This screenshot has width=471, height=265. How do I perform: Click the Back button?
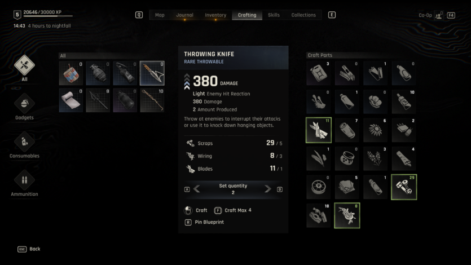click(29, 249)
